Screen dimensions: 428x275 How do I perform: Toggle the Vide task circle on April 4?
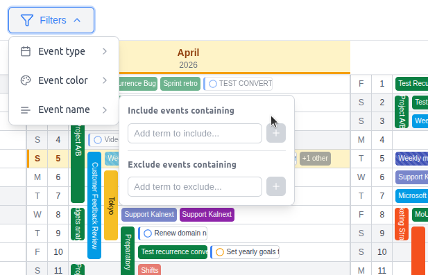tap(98, 140)
